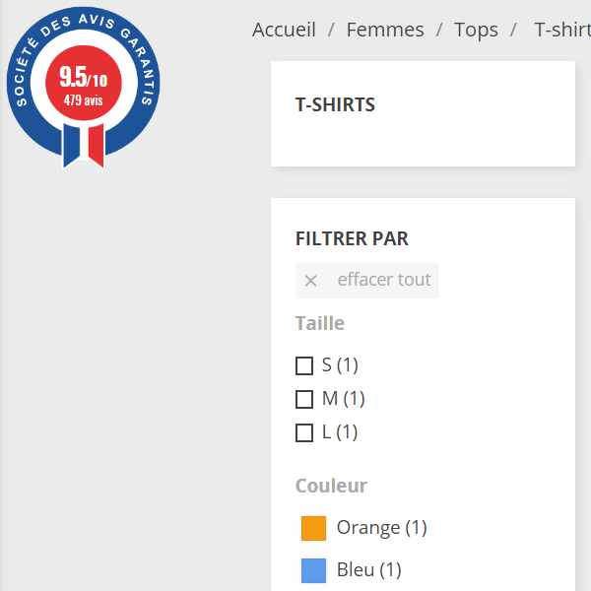The height and width of the screenshot is (591, 591).
Task: Open the Femmes breadcrumb link
Action: (x=385, y=30)
